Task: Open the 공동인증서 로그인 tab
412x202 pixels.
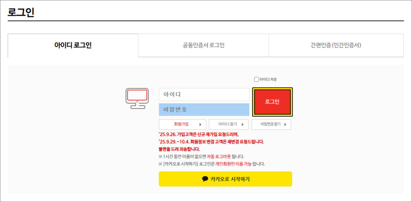Action: click(203, 45)
